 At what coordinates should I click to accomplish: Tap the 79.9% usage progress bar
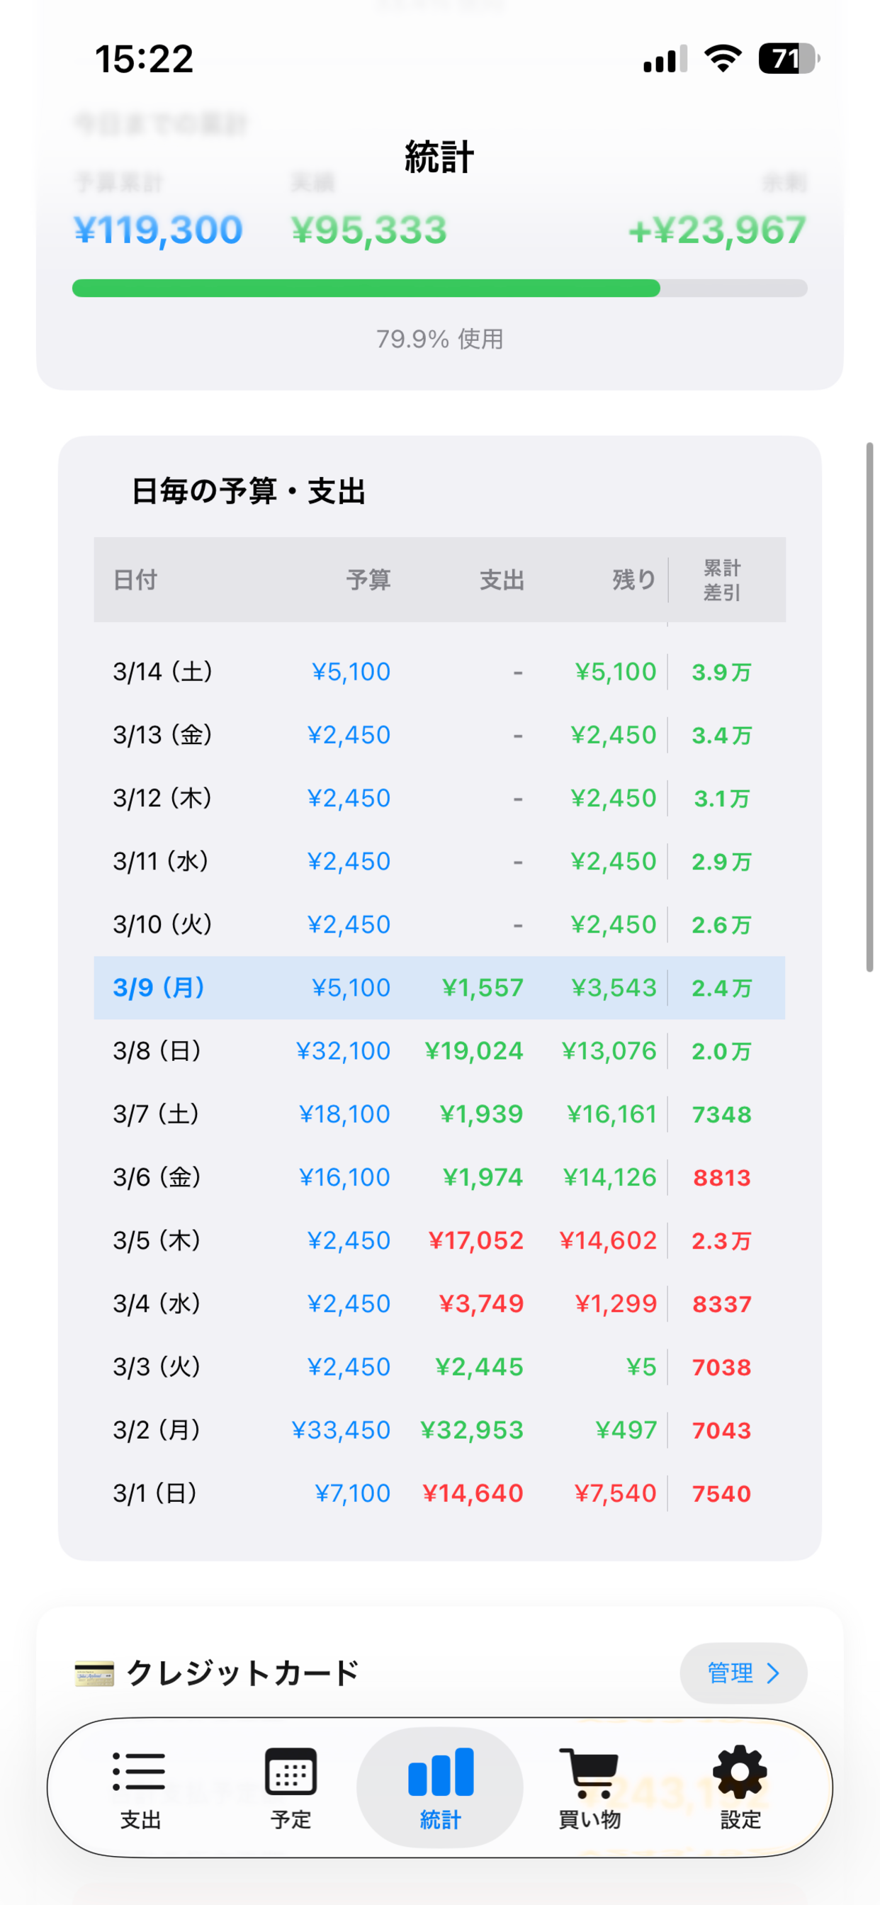(440, 288)
